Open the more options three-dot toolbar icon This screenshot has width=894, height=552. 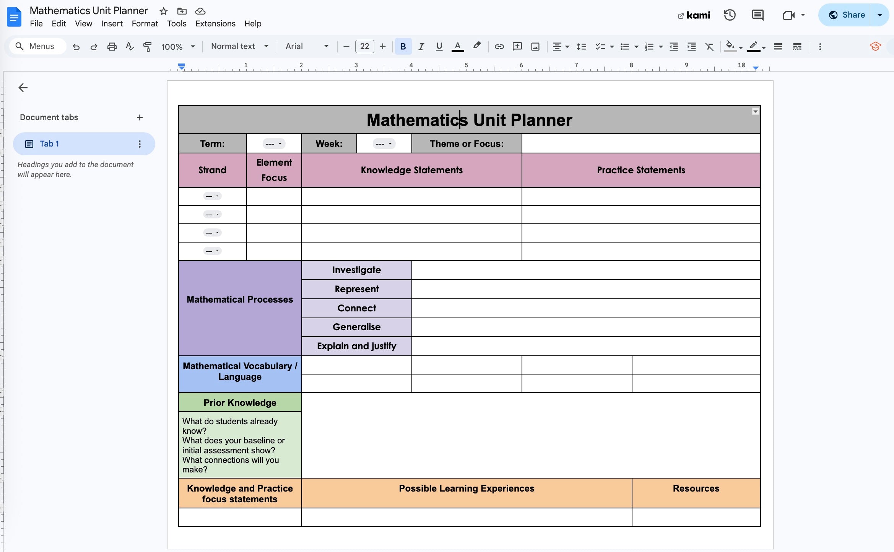pyautogui.click(x=820, y=47)
